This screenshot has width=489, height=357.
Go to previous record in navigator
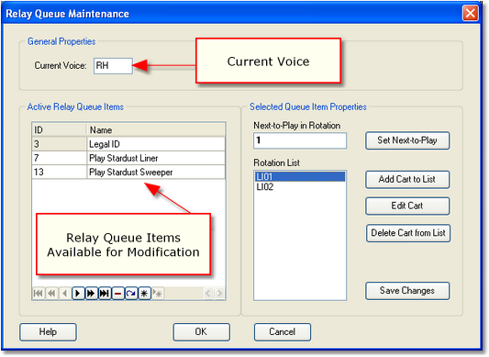[64, 294]
